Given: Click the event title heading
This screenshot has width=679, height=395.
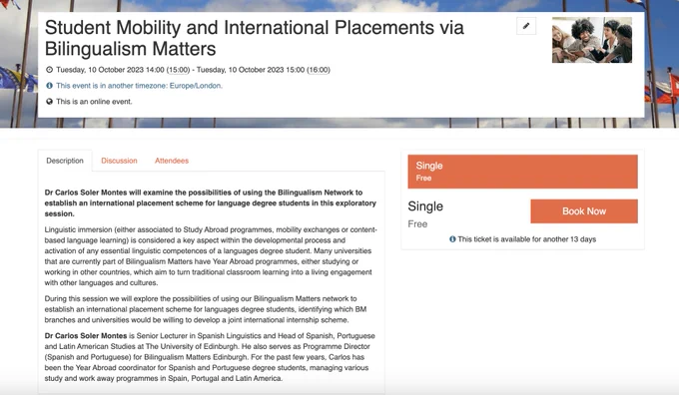Looking at the screenshot, I should pos(255,38).
